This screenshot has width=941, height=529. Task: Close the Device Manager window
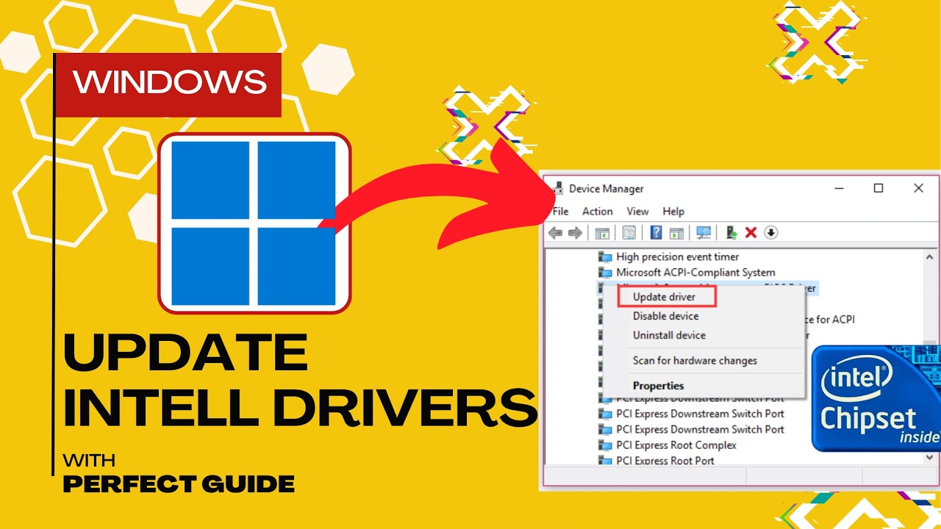[x=918, y=189]
